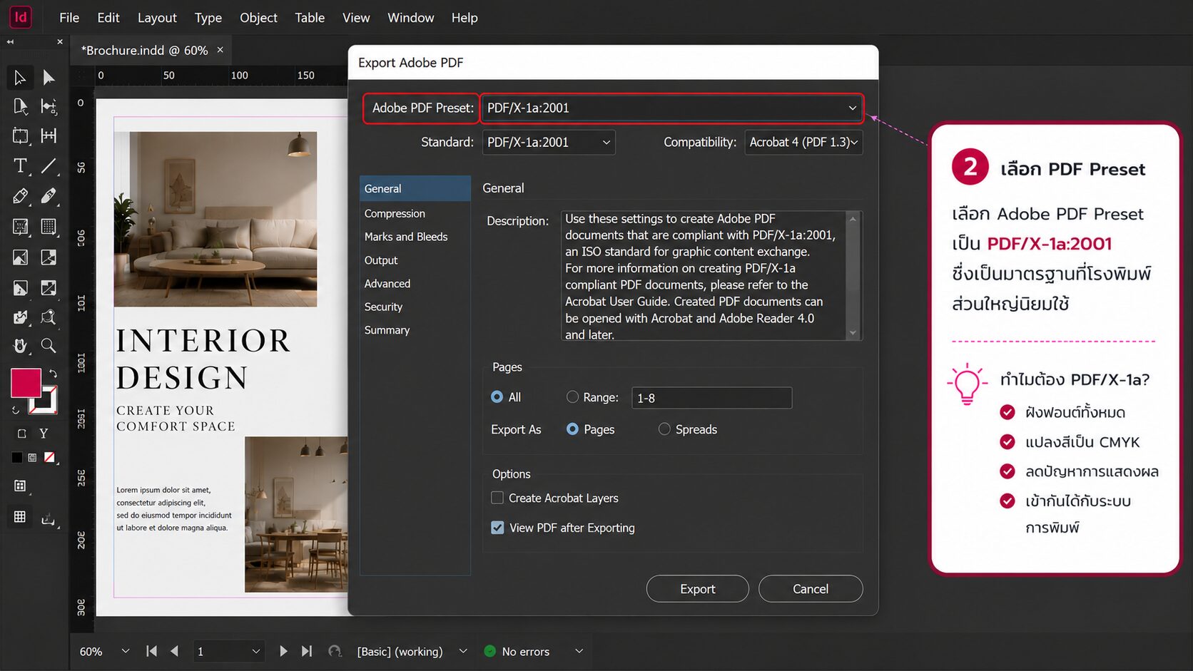1193x671 pixels.
Task: Go to next page
Action: [283, 651]
